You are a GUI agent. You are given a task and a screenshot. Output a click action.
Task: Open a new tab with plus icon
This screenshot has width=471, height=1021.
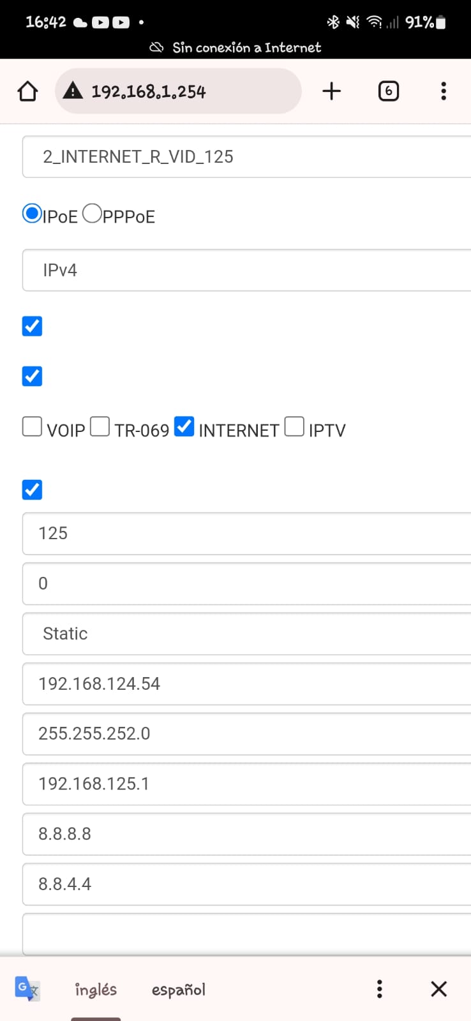tap(332, 91)
